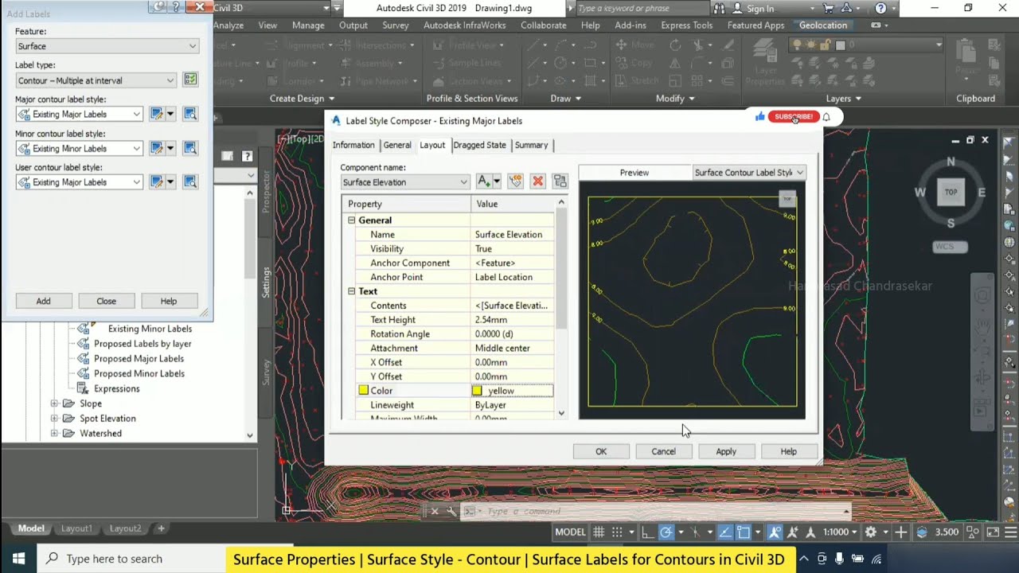Click the elevation layers icon in status bar
Viewport: 1019px width, 573px height.
click(x=921, y=532)
